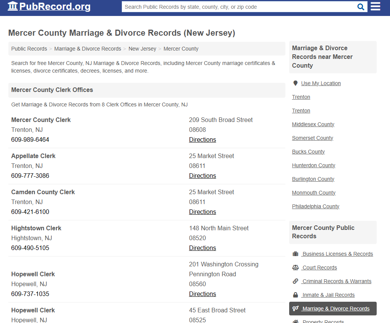Visit Philadelphia County records link
This screenshot has height=323, width=390.
[x=315, y=206]
